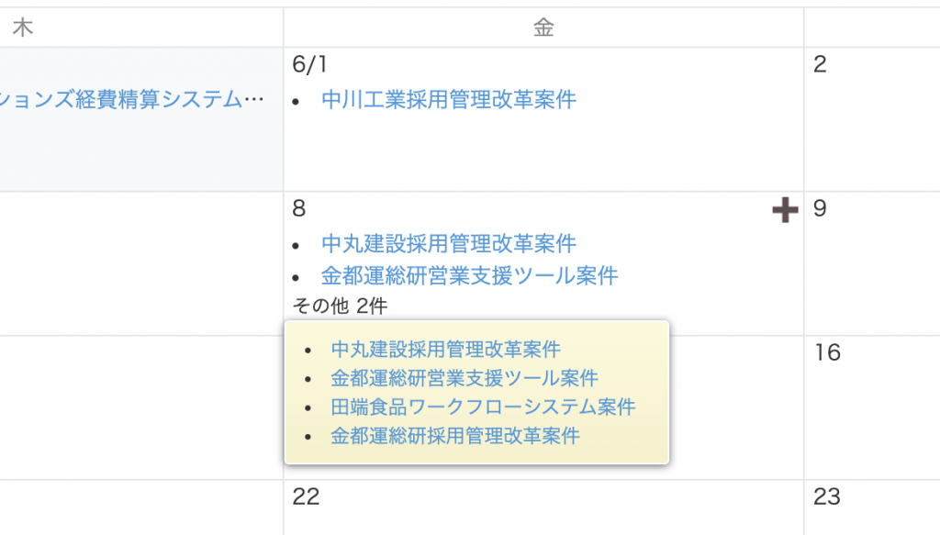Select the day 2 calendar cell
The height and width of the screenshot is (535, 940).
872,120
